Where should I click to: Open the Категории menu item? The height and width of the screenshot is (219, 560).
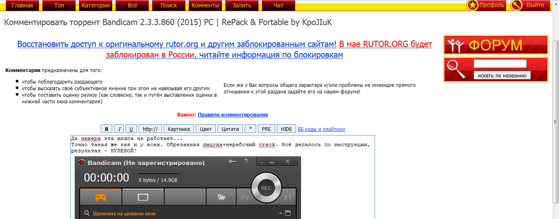(x=96, y=5)
